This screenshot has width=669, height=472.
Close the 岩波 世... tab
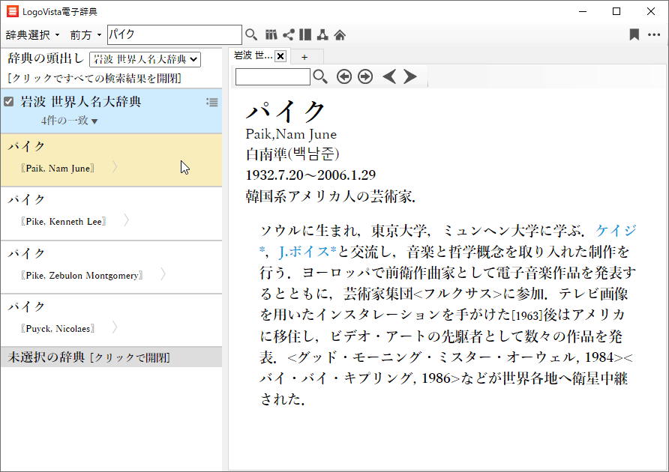point(280,56)
